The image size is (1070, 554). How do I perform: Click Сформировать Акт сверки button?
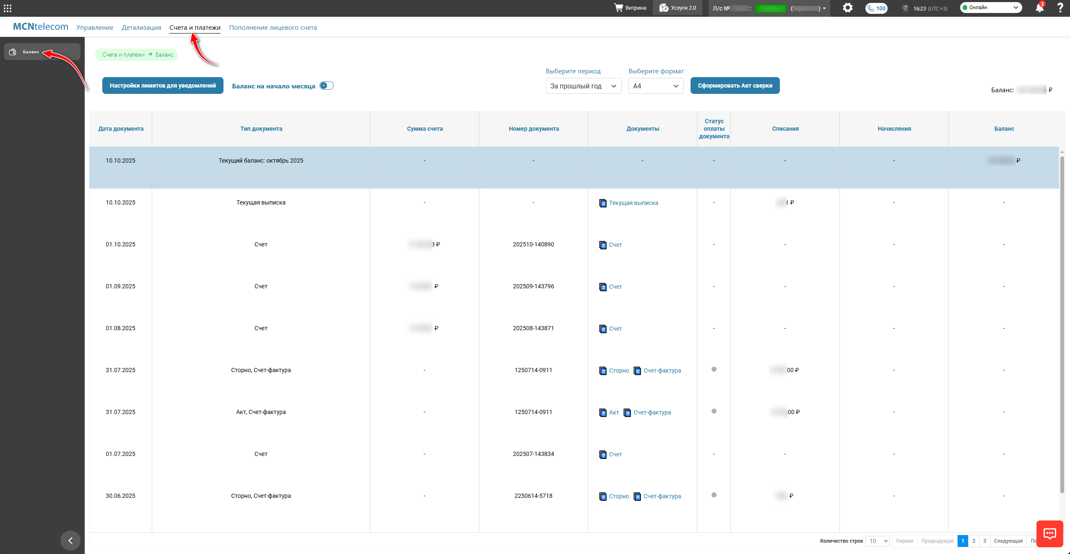[735, 85]
